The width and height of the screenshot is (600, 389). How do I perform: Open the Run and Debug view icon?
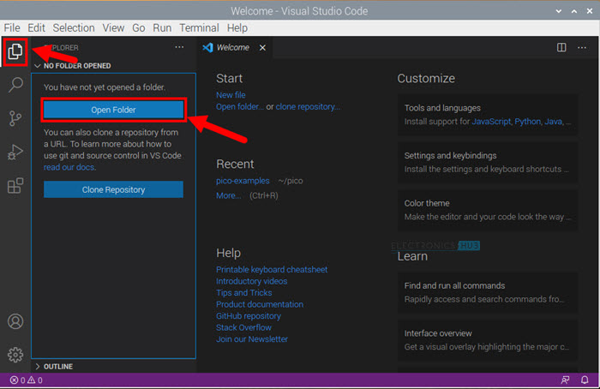pyautogui.click(x=15, y=153)
